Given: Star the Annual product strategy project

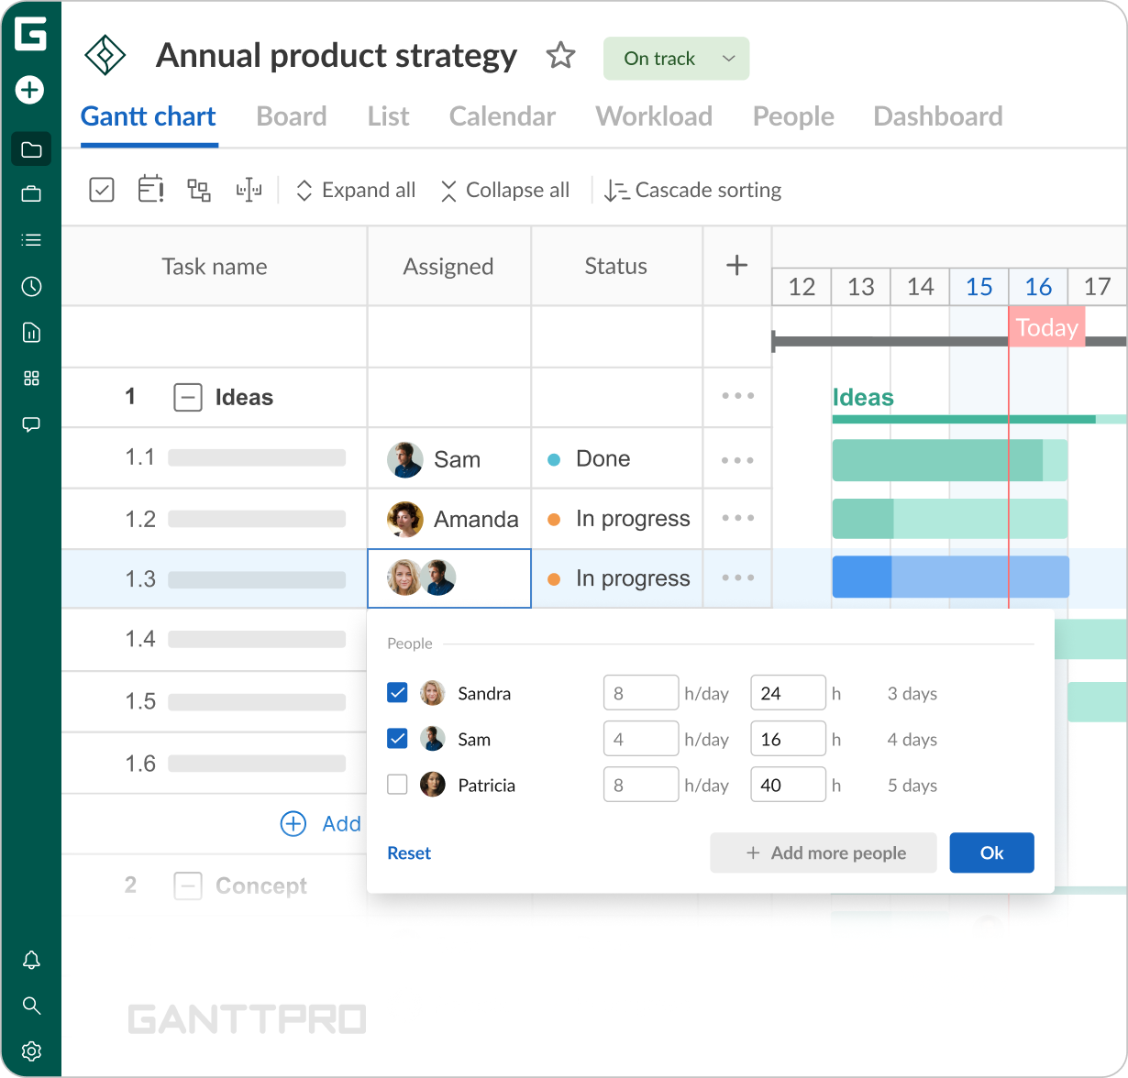Looking at the screenshot, I should coord(560,57).
